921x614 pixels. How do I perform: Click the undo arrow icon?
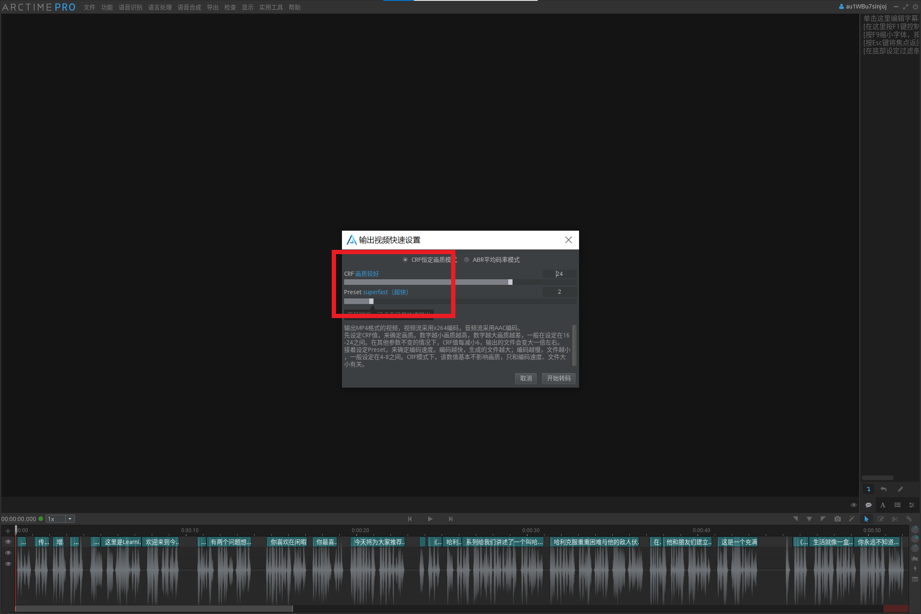(883, 489)
